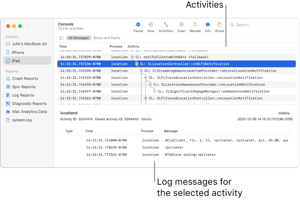The image size is (300, 200).
Task: Collapse CLFilteredLocationController at 14:15:31.745223
Action: click(146, 77)
